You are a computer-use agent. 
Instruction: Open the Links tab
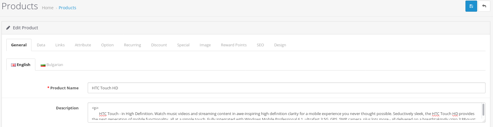coord(60,45)
